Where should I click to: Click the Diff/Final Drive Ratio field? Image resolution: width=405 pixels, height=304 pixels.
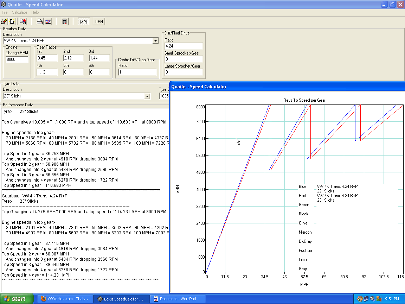pyautogui.click(x=184, y=46)
